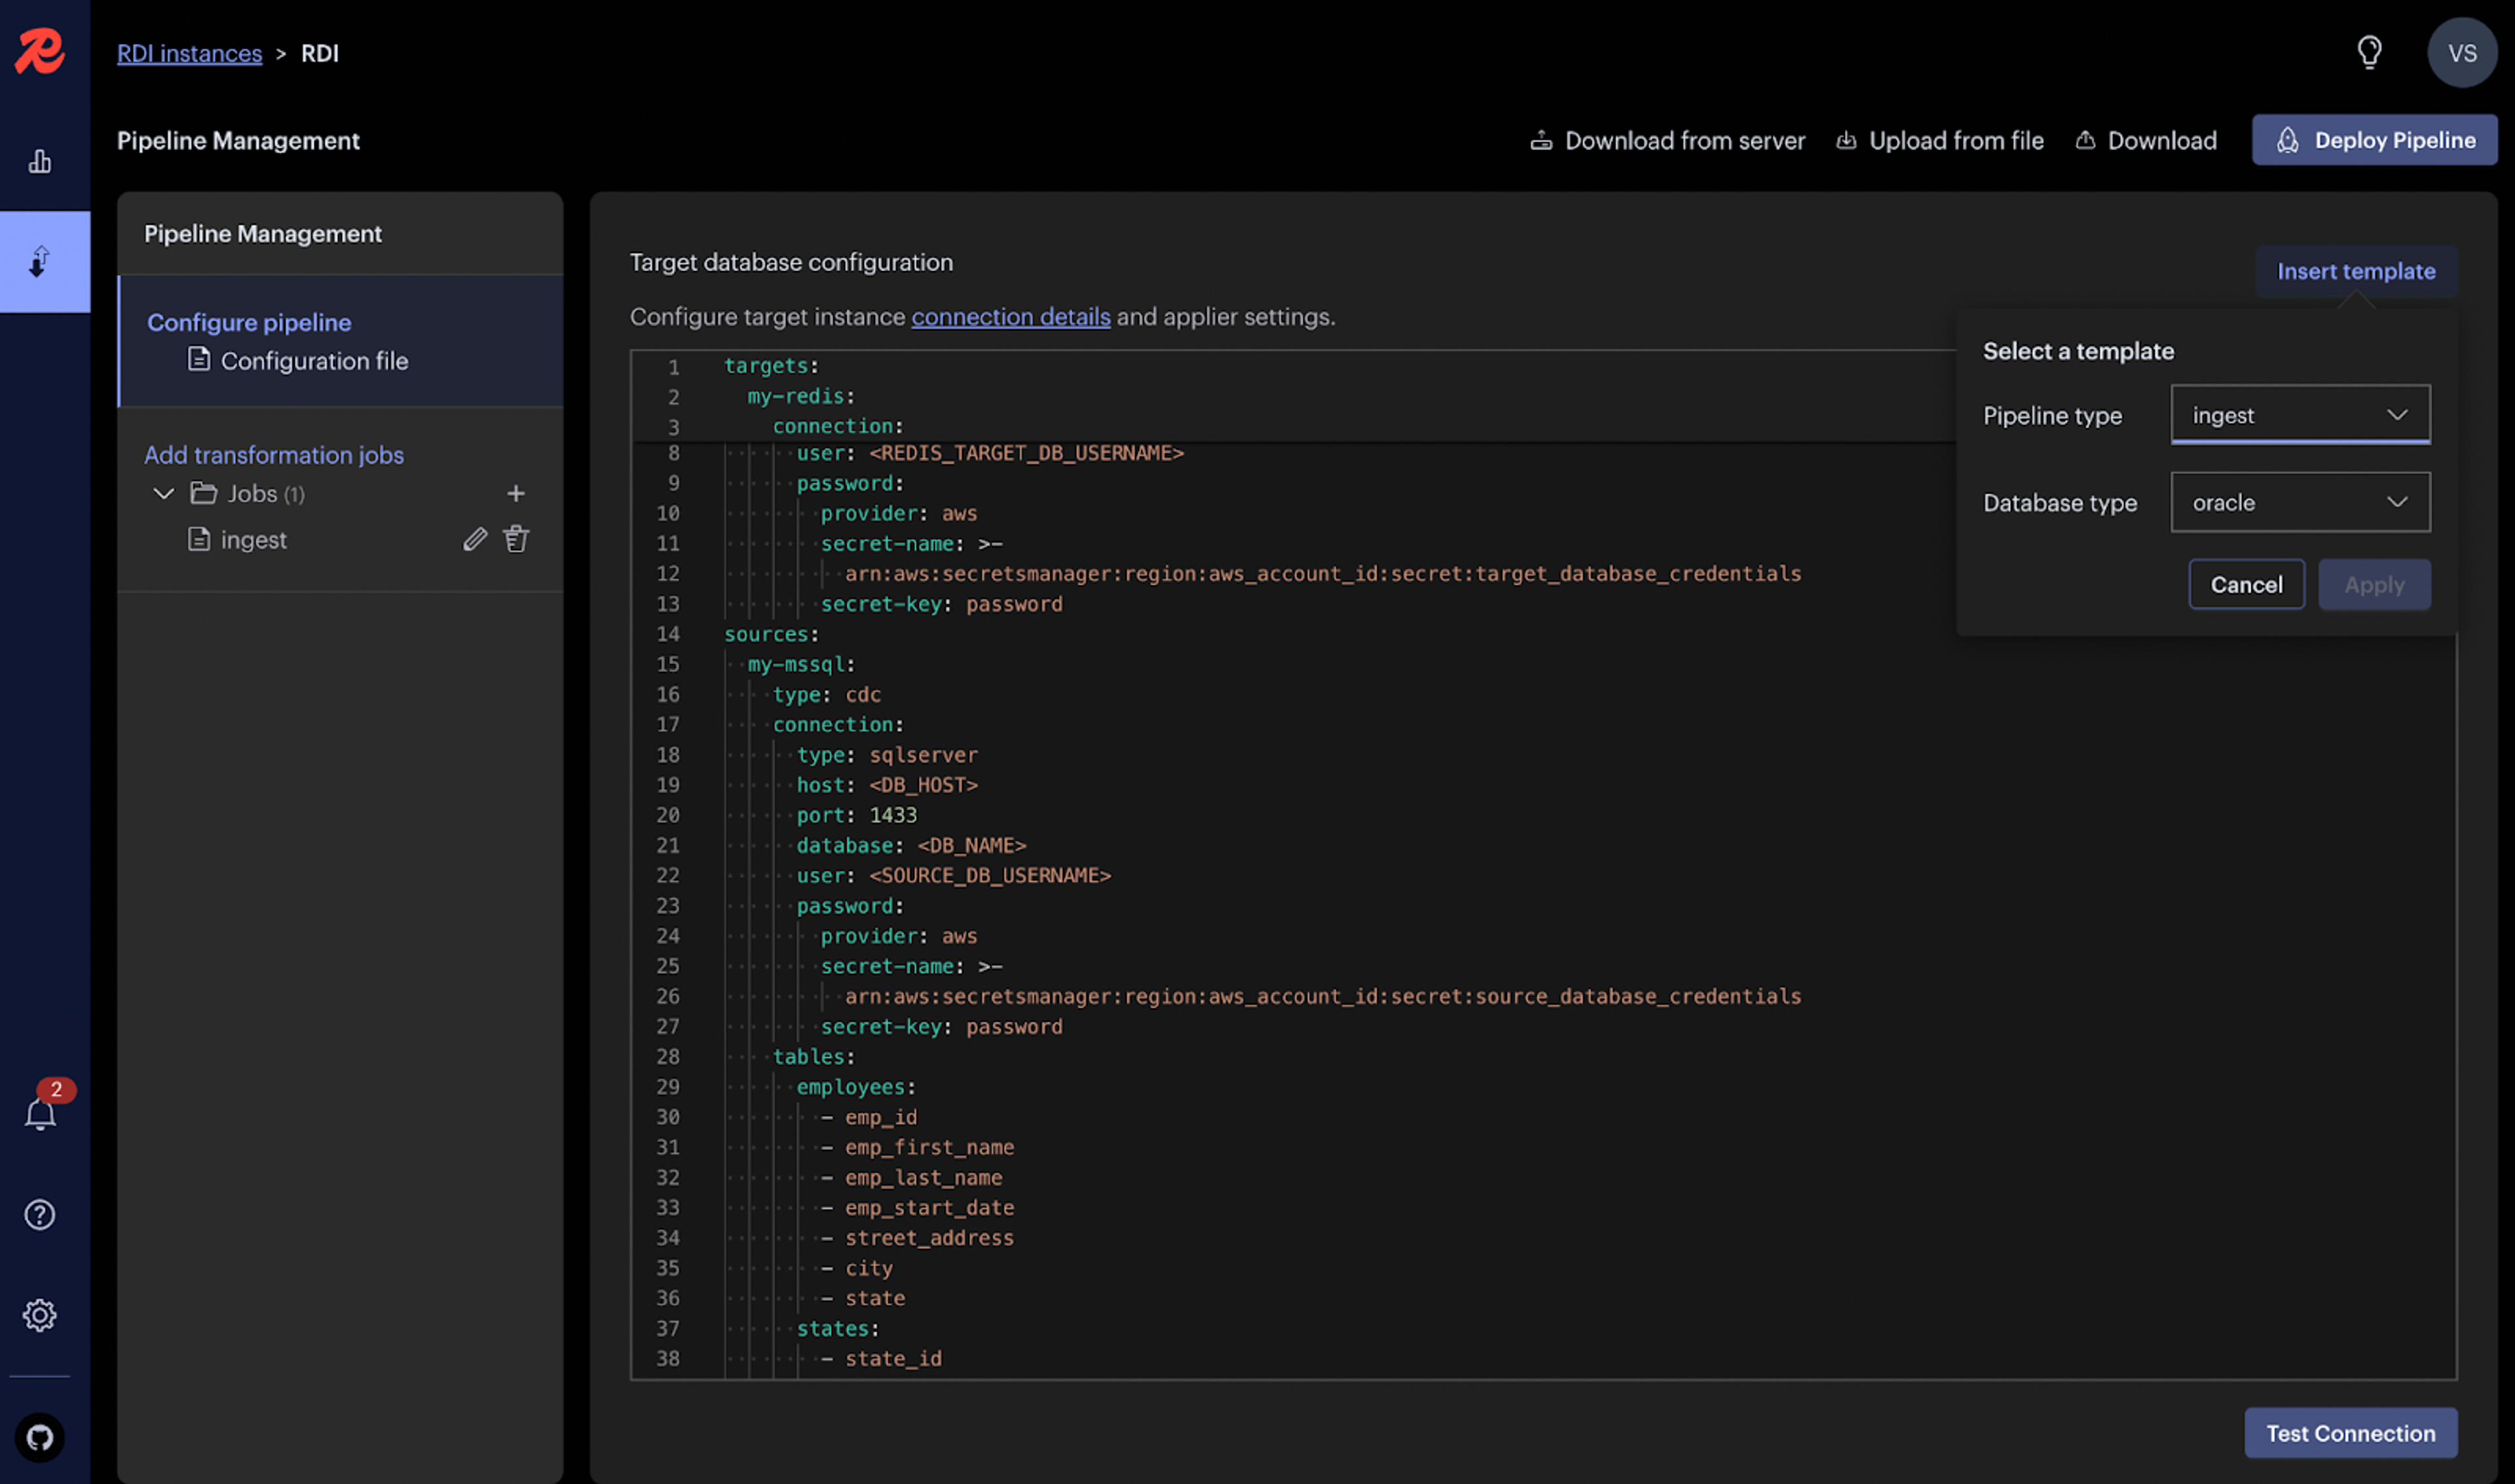Click the Deploy Pipeline button
Image resolution: width=2515 pixels, height=1484 pixels.
tap(2374, 140)
